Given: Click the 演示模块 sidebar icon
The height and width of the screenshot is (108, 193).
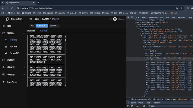Looking at the screenshot, I should click(x=3, y=33).
